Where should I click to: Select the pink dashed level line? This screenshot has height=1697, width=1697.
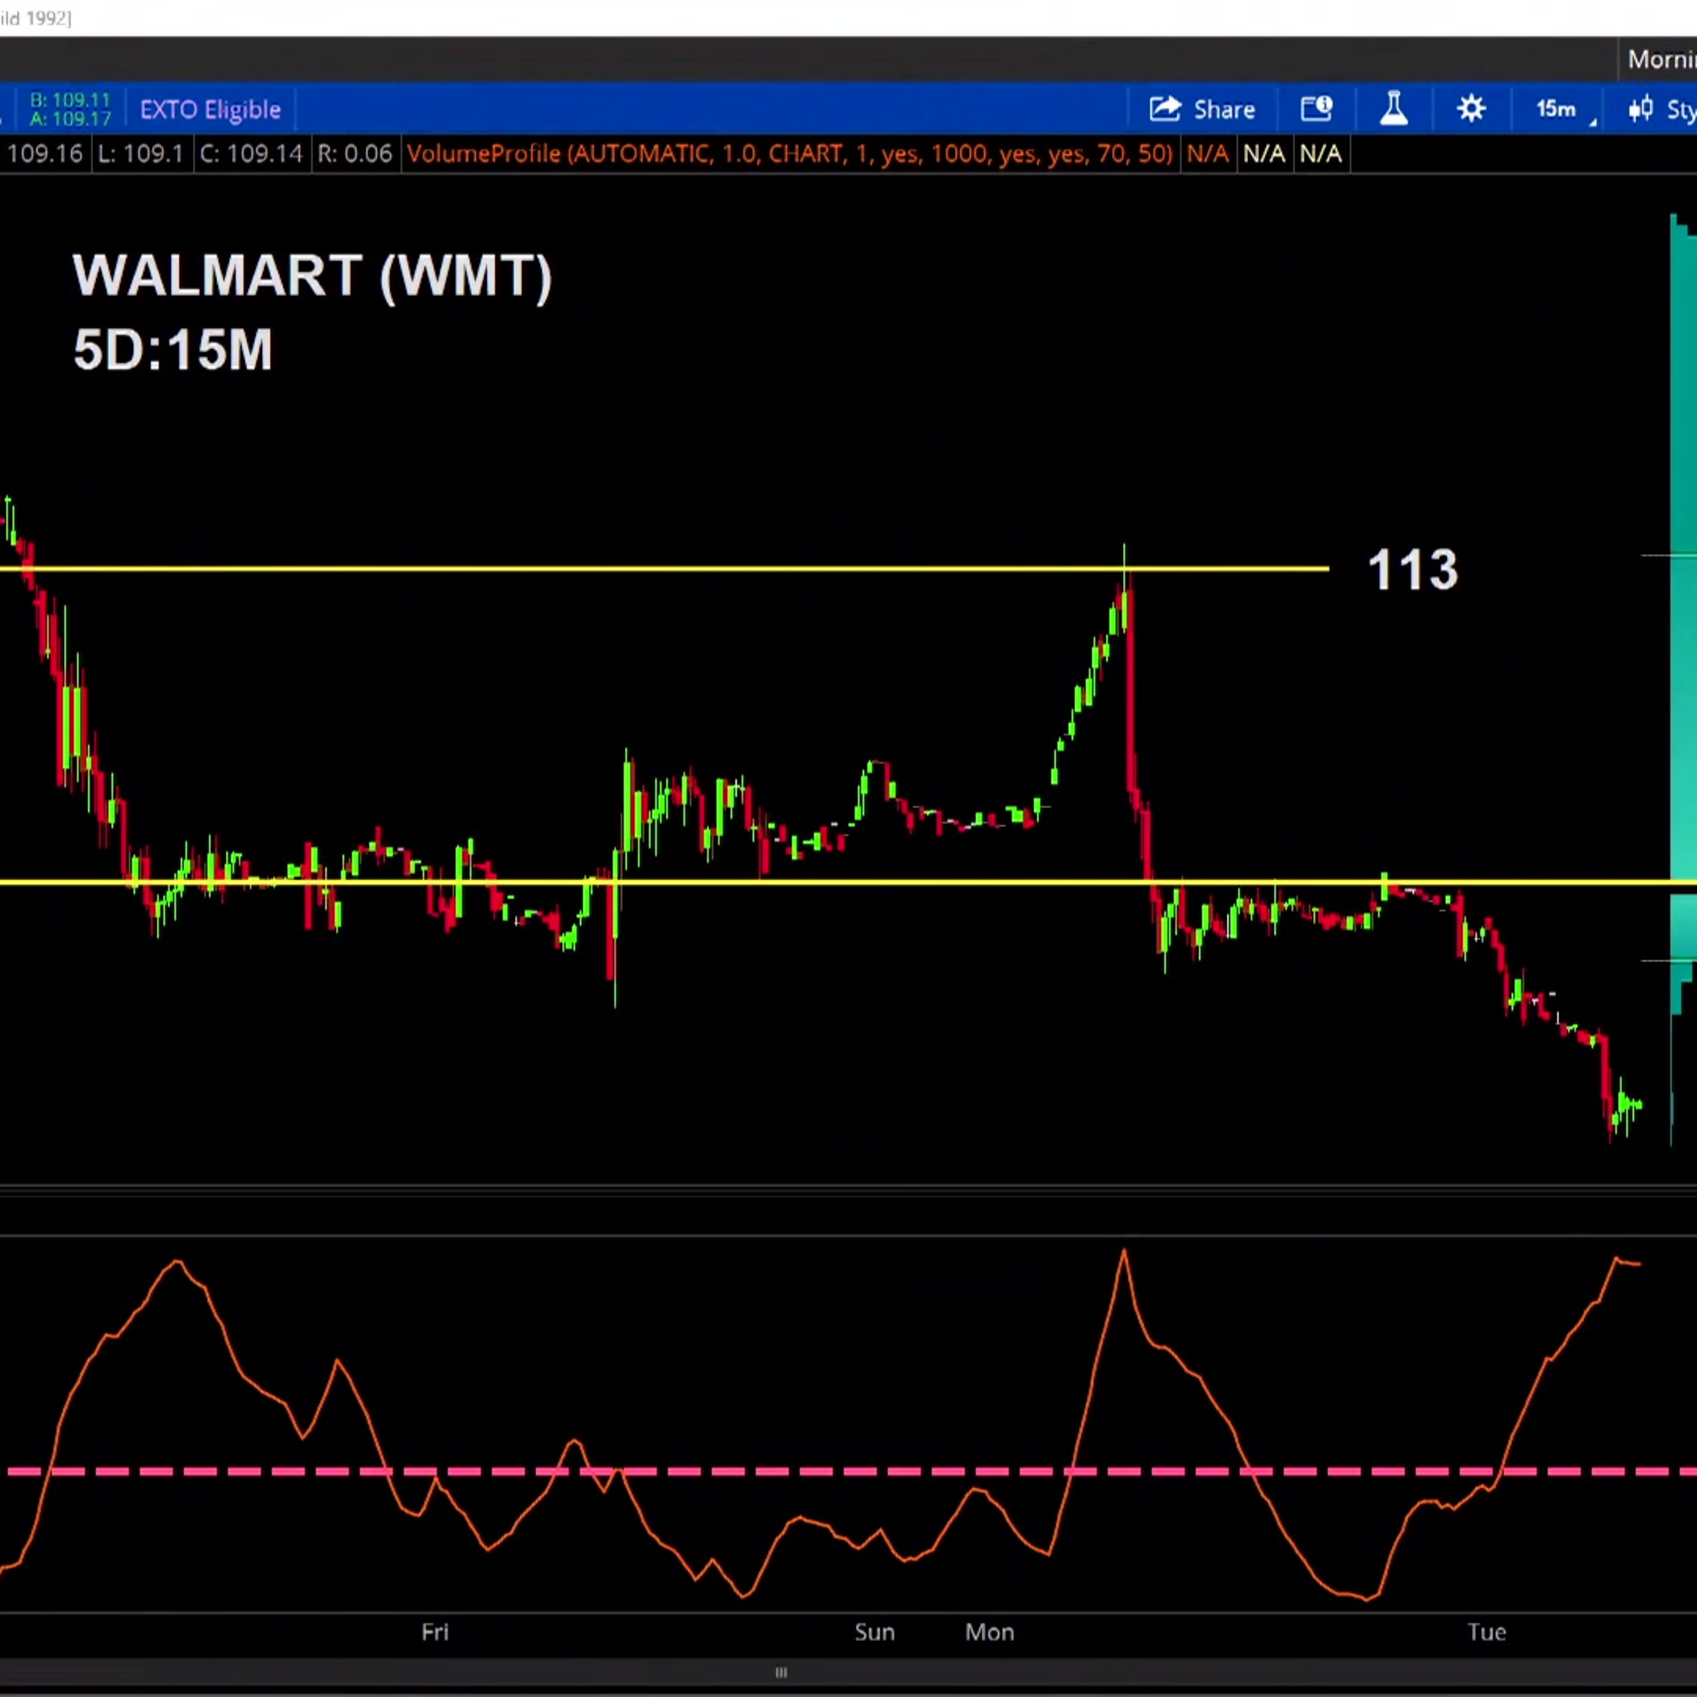pos(848,1470)
